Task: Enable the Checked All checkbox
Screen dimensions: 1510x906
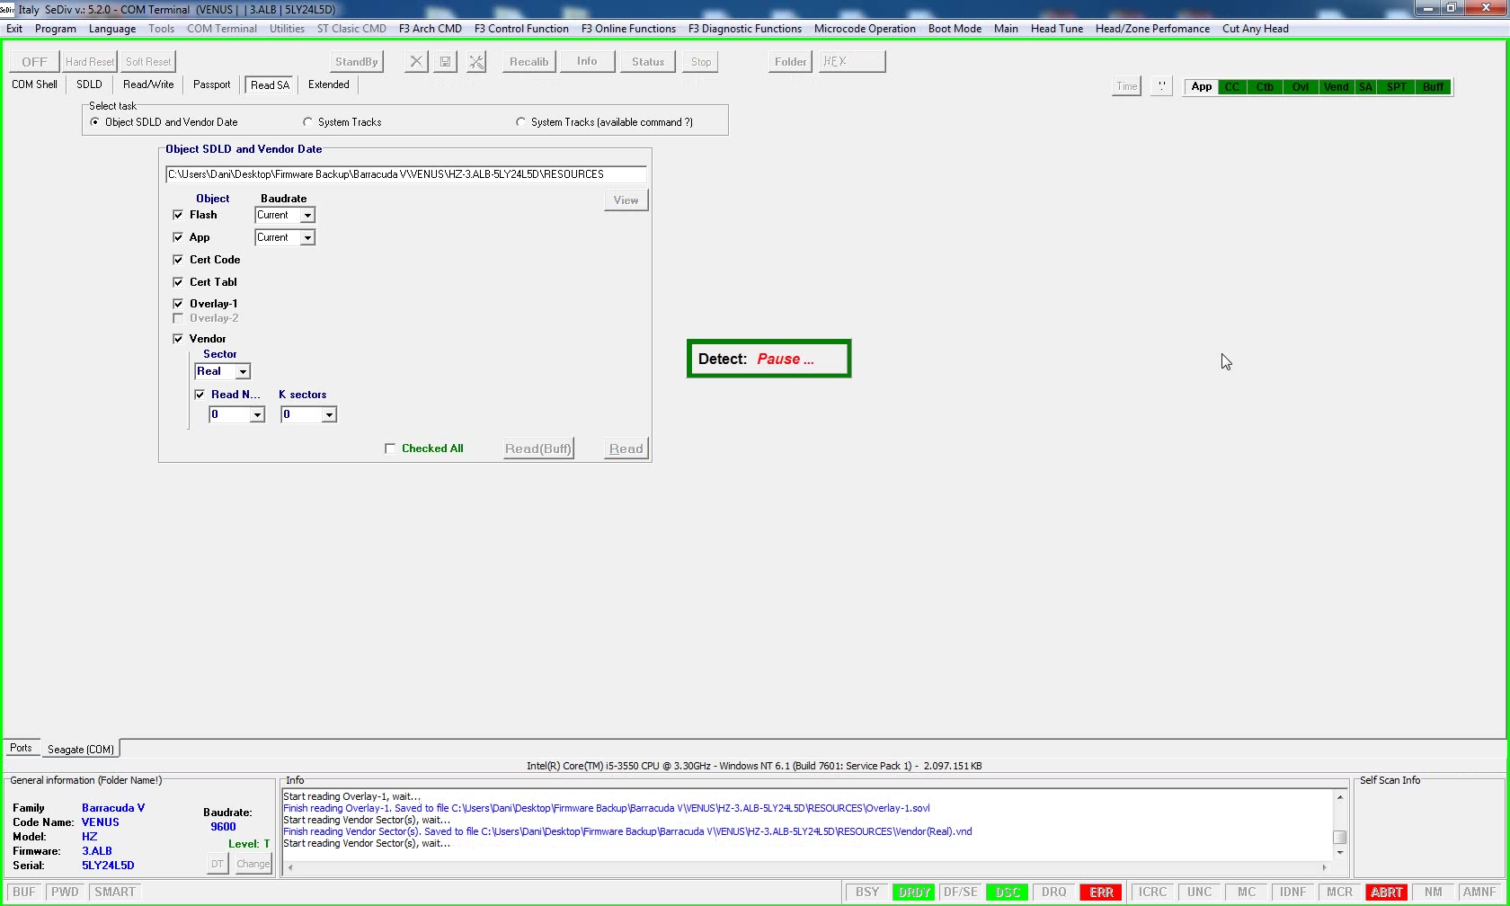Action: coord(390,449)
